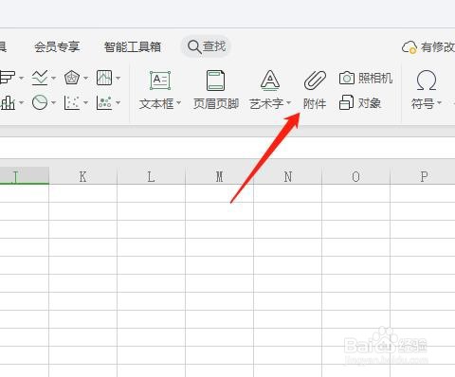
Task: Expand the pie chart dropdown arrow
Action: pyautogui.click(x=53, y=102)
